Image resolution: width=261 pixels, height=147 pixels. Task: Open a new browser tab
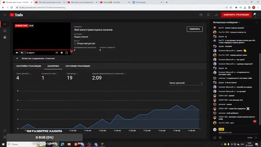[x=166, y=2]
